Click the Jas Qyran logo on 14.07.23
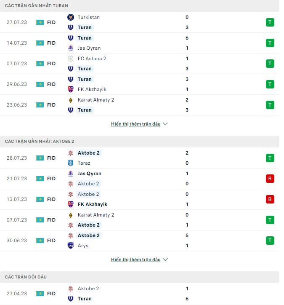The width and height of the screenshot is (284, 305). pos(71,48)
